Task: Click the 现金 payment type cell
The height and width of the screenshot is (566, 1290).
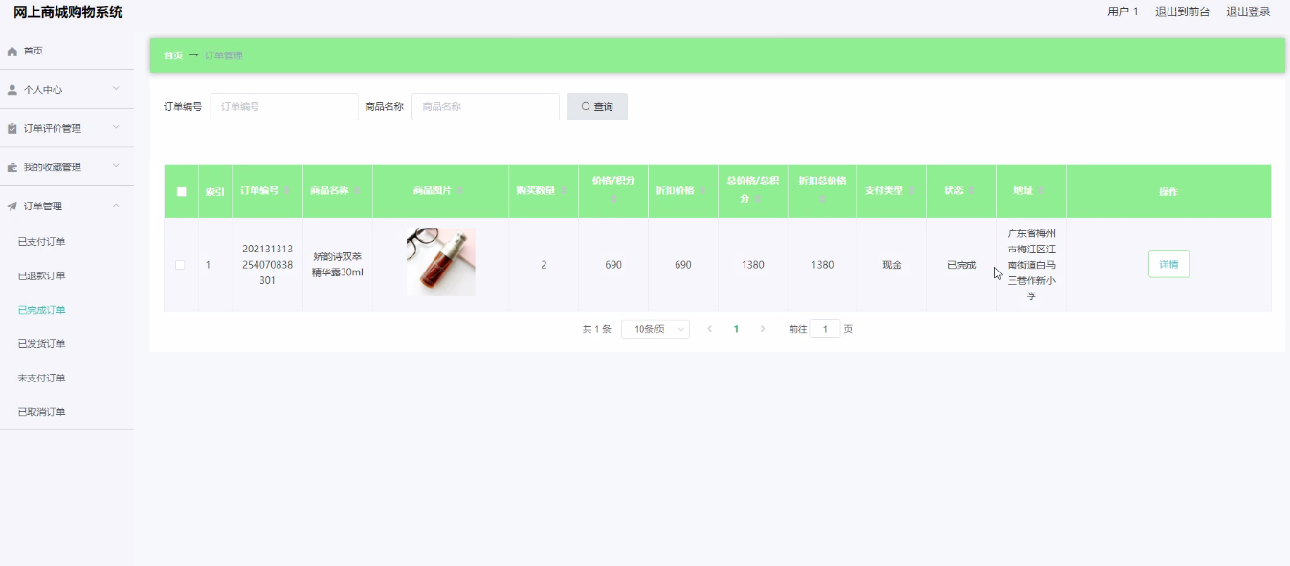Action: click(x=892, y=265)
